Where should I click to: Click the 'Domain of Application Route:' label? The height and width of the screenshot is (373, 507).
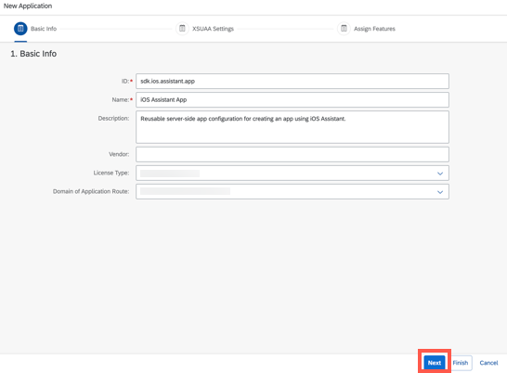point(91,191)
